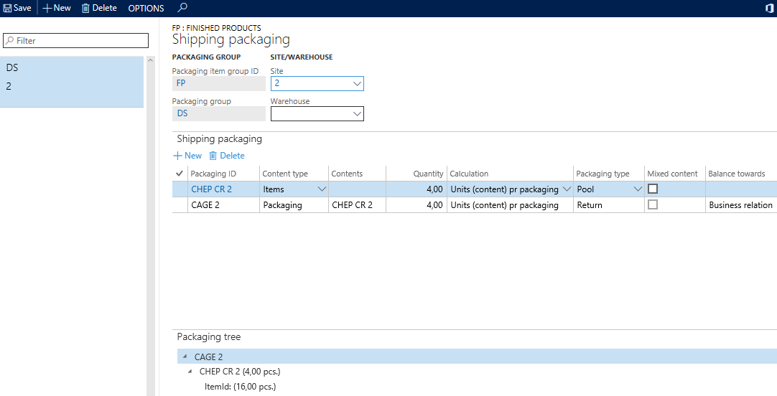Screen dimensions: 777x396
Task: Collapse the Shipping packaging section header
Action: tap(220, 138)
